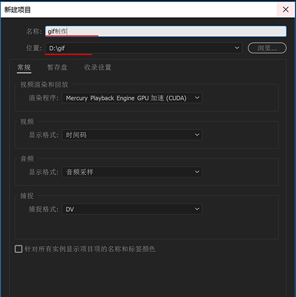Click the checkbox label text about 标签颜色

click(x=90, y=249)
